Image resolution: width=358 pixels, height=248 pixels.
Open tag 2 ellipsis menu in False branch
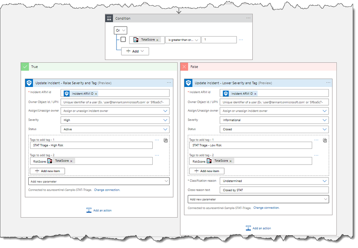316,155
